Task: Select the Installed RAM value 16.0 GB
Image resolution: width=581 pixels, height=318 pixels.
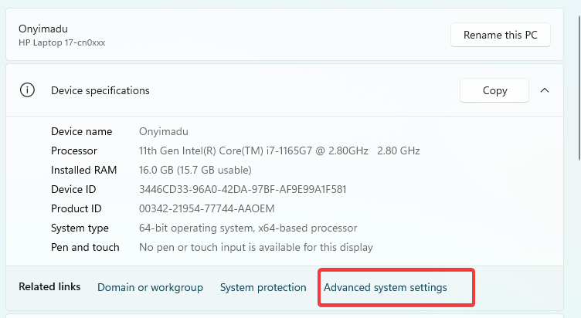Action: coord(195,170)
